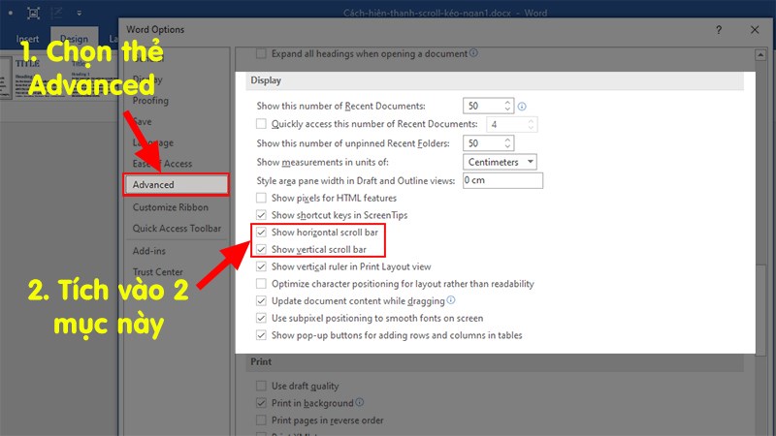
Task: Click info icon next to Expand all headings
Action: pos(473,53)
